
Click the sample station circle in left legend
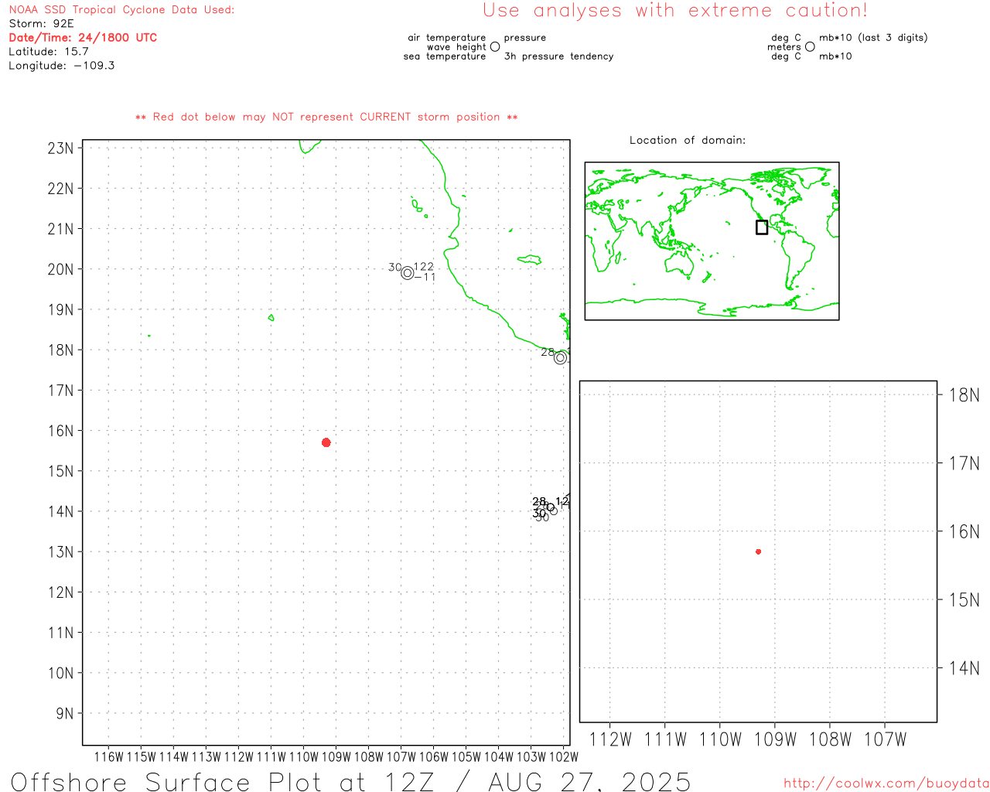(x=495, y=46)
